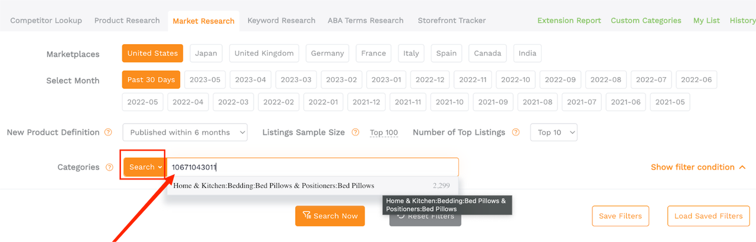Viewport: 756px width, 242px height.
Task: Open Published within 6 months dropdown
Action: (x=185, y=132)
